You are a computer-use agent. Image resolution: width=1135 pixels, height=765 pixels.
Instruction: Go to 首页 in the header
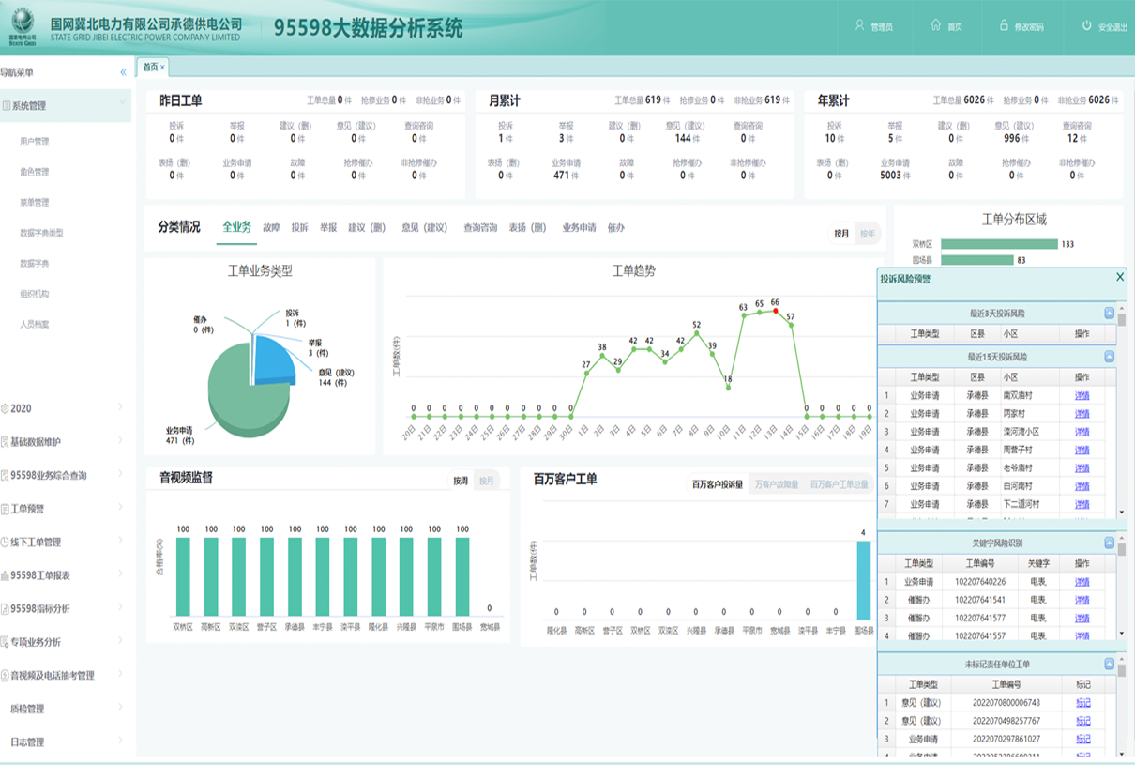(x=946, y=26)
